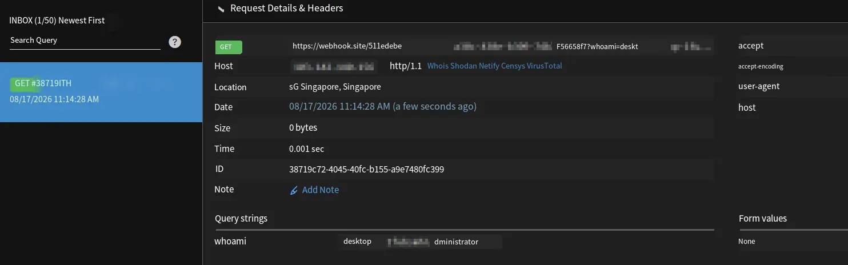848x265 pixels.
Task: Click the Location value sG Singapore, Singapore
Action: [x=335, y=87]
